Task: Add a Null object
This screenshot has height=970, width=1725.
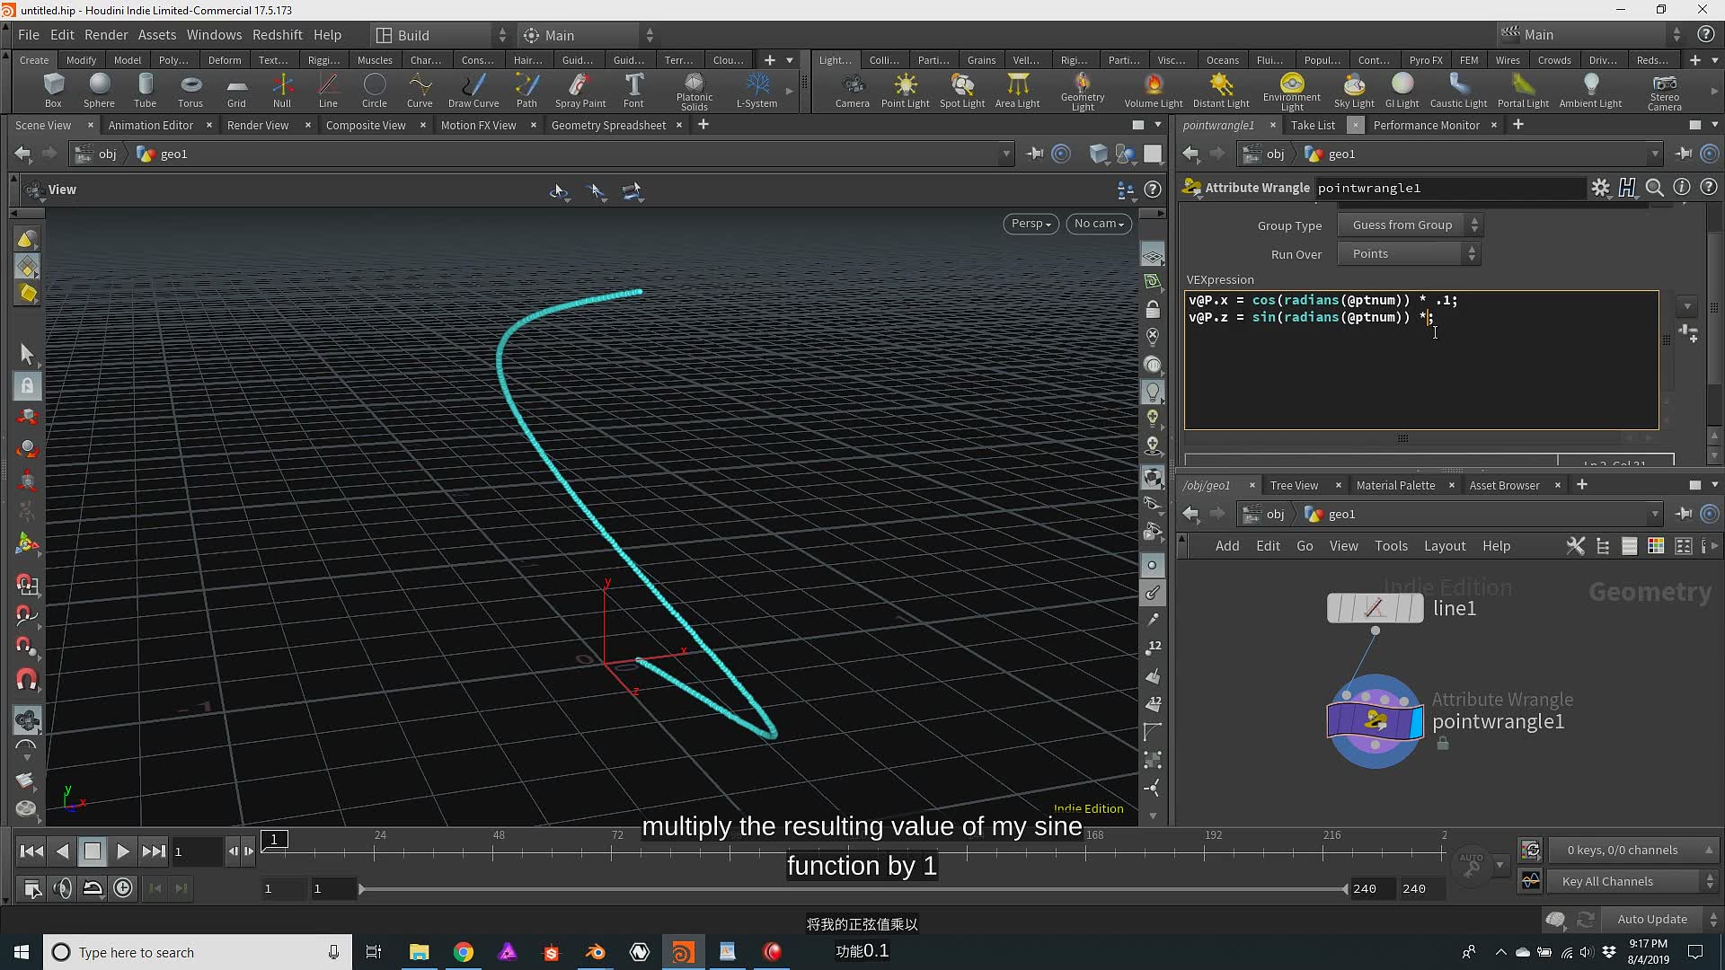Action: [282, 91]
